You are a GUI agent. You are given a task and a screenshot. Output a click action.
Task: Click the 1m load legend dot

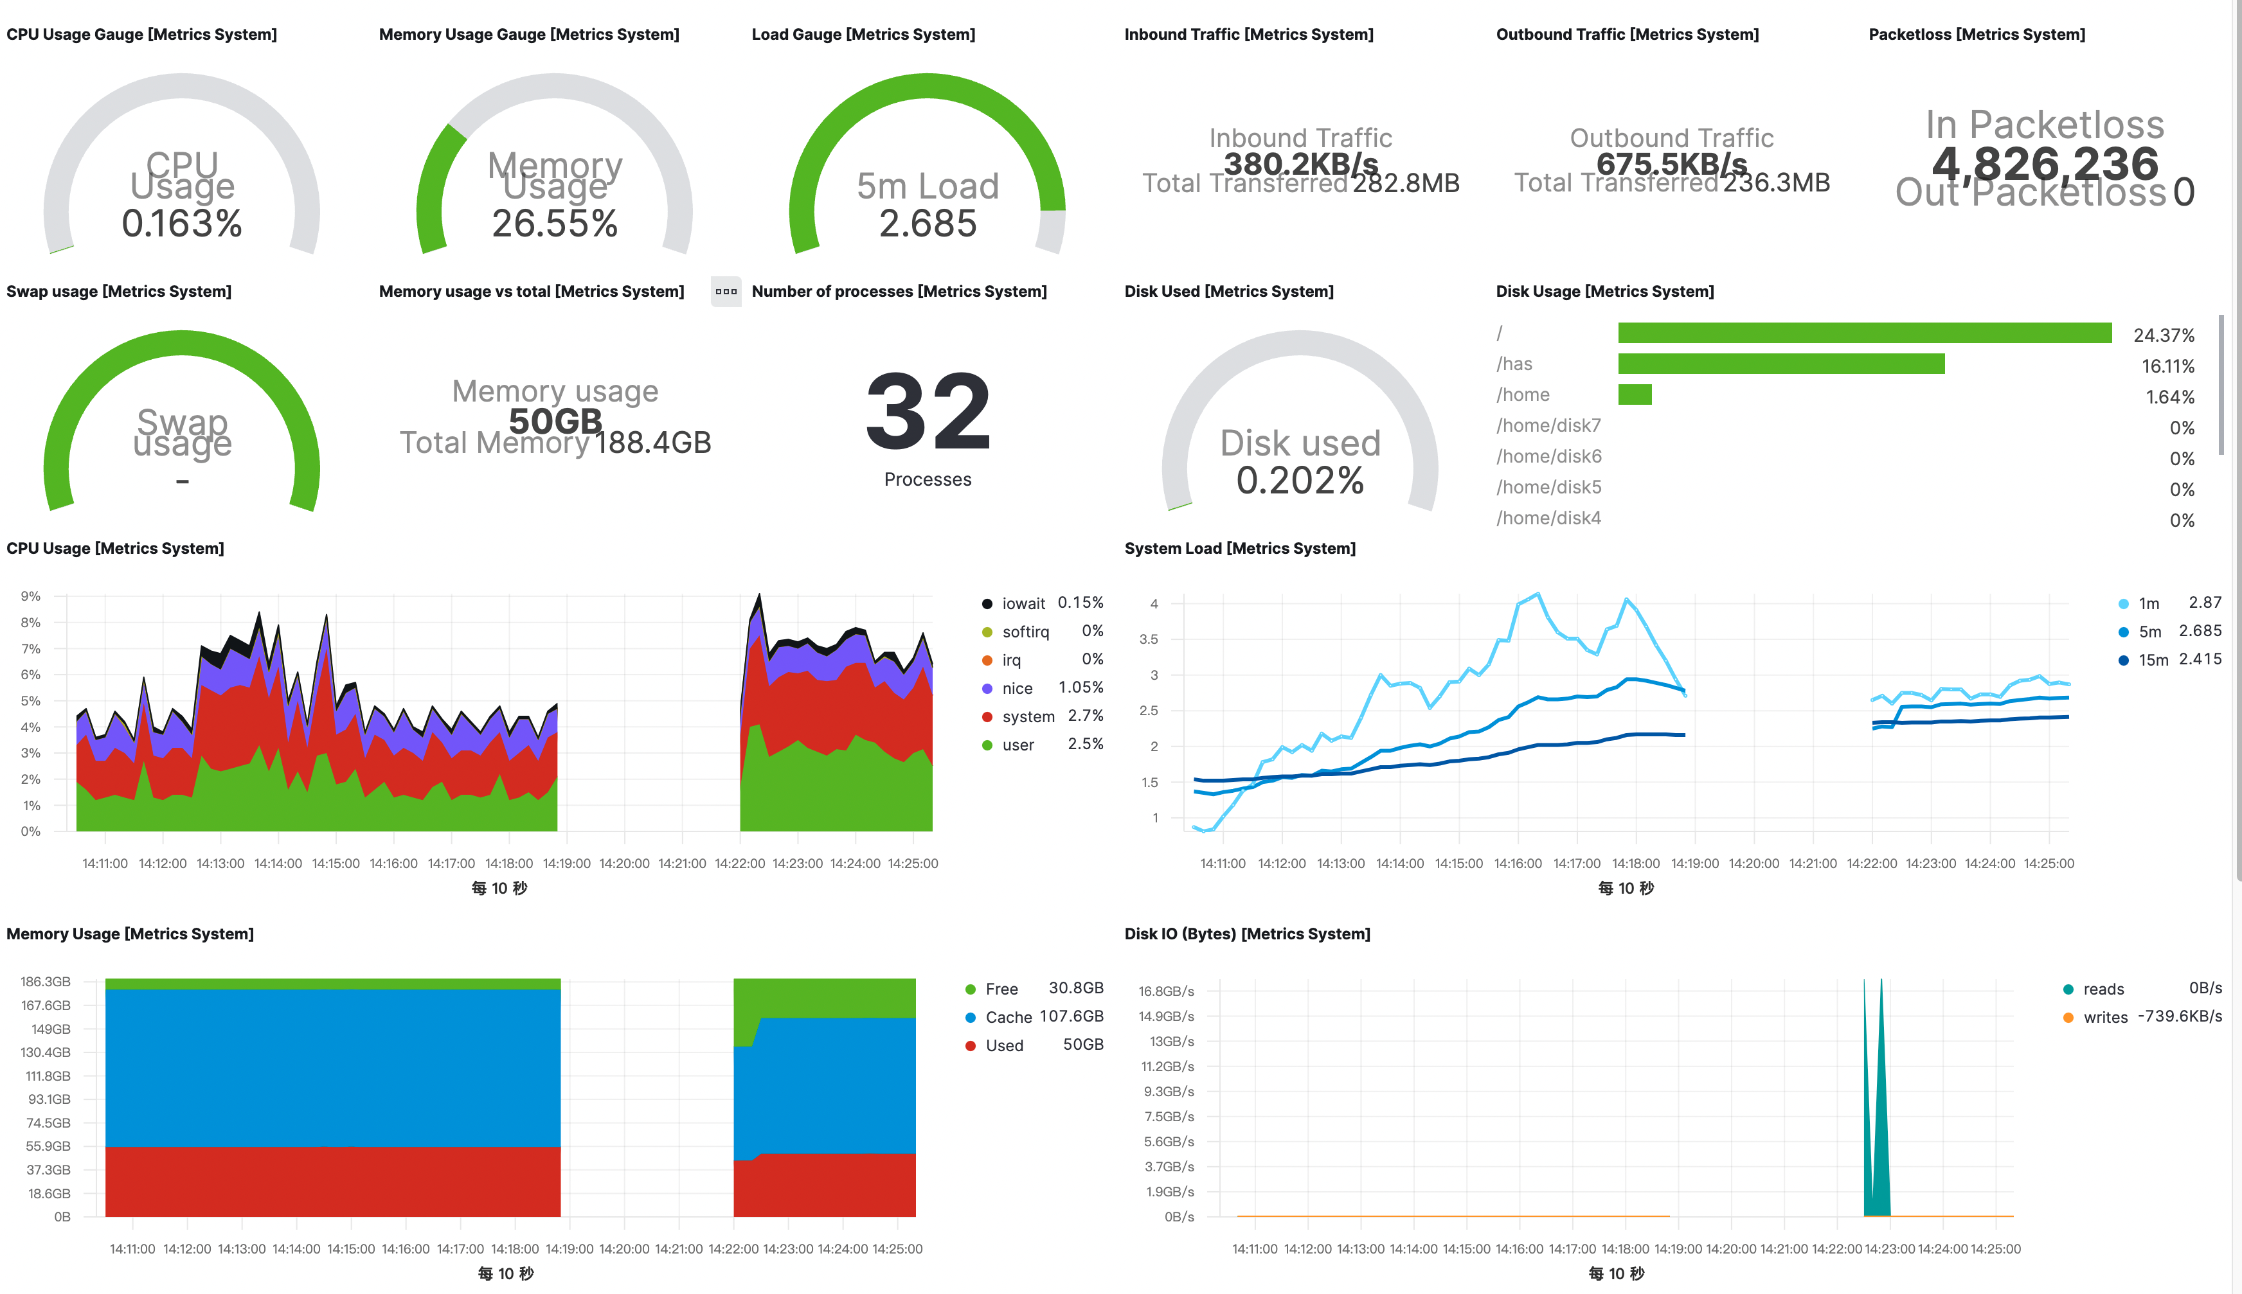(2123, 603)
